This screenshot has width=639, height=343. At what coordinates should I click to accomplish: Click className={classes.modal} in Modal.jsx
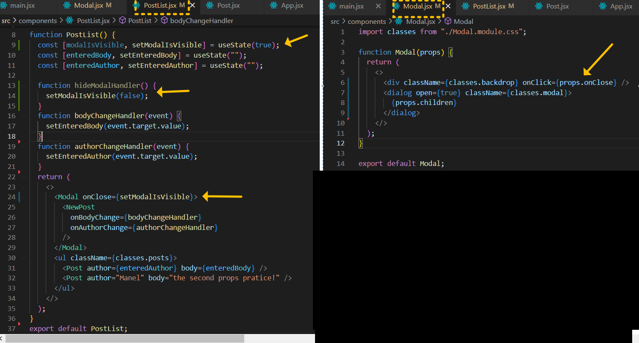click(x=516, y=93)
